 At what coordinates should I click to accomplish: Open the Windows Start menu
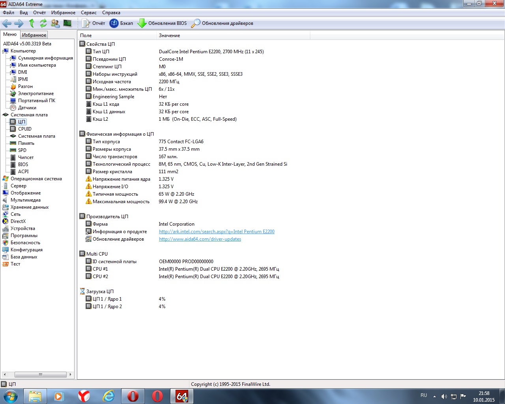click(x=11, y=396)
